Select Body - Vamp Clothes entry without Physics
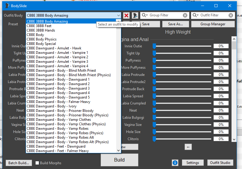Viewport: 242px width, 169px height. click(x=71, y=119)
